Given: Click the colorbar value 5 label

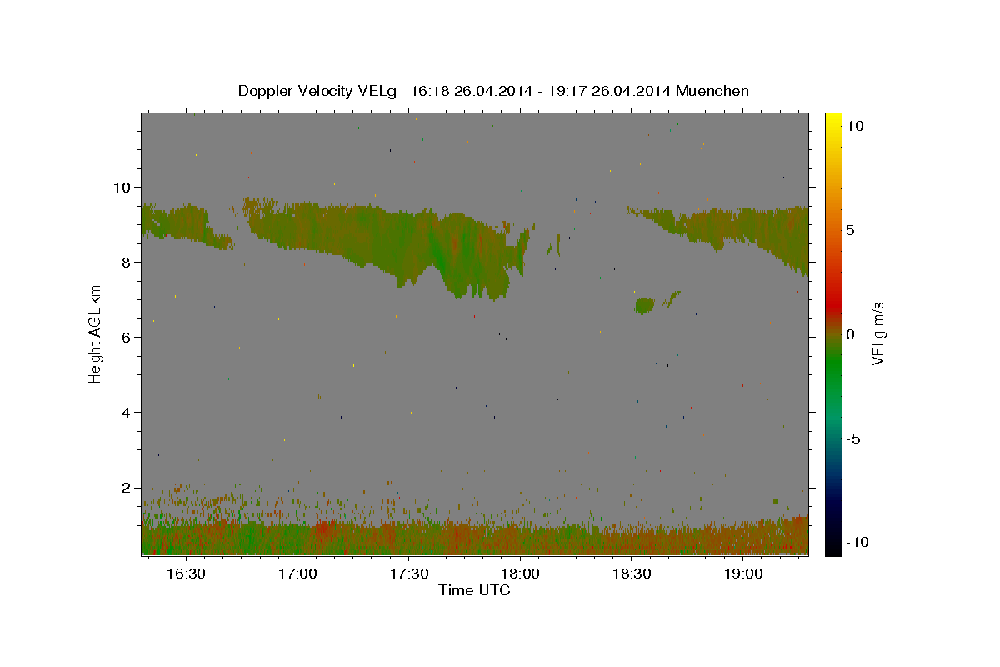Looking at the screenshot, I should click(851, 230).
